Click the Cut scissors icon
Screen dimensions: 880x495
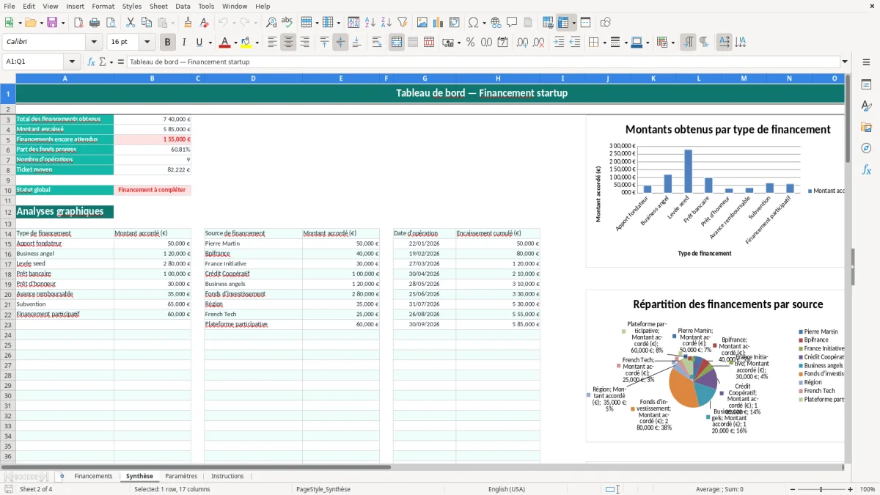pos(131,23)
